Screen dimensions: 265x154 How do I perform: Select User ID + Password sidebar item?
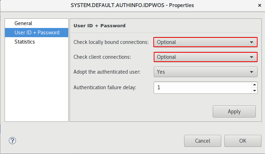(x=36, y=33)
